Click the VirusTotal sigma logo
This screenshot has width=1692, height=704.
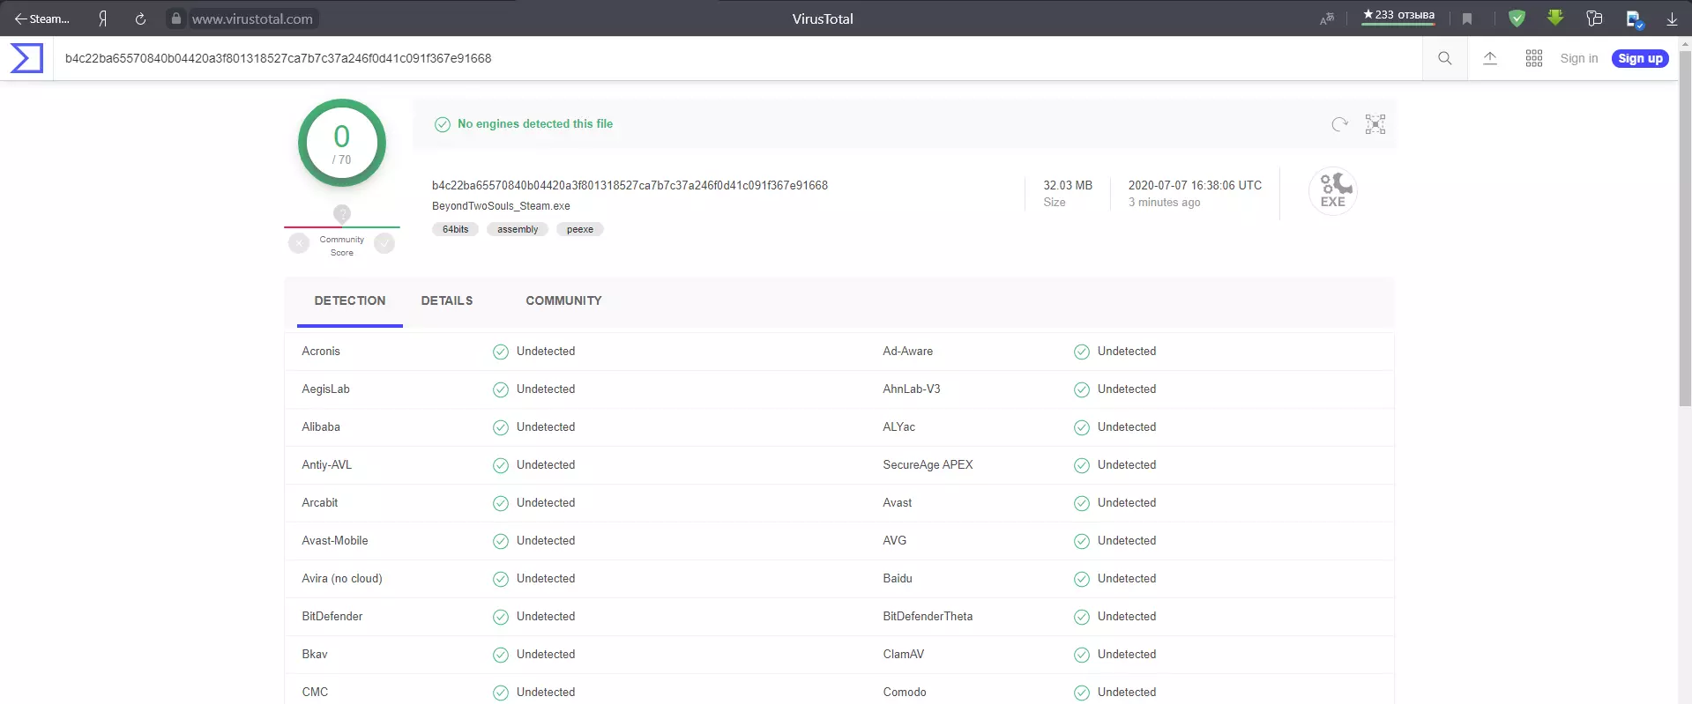[x=26, y=58]
